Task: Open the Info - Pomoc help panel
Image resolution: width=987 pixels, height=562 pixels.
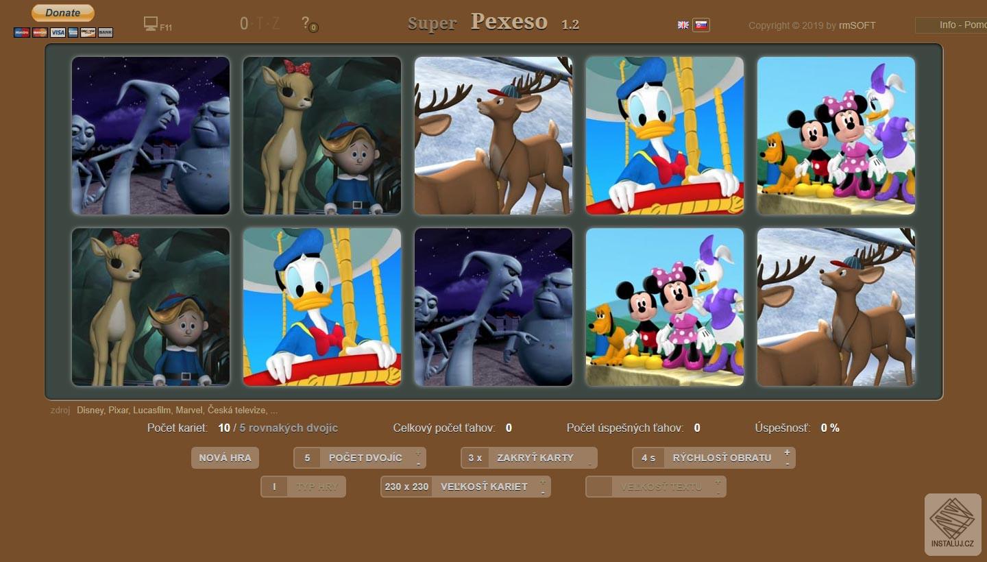Action: point(951,25)
